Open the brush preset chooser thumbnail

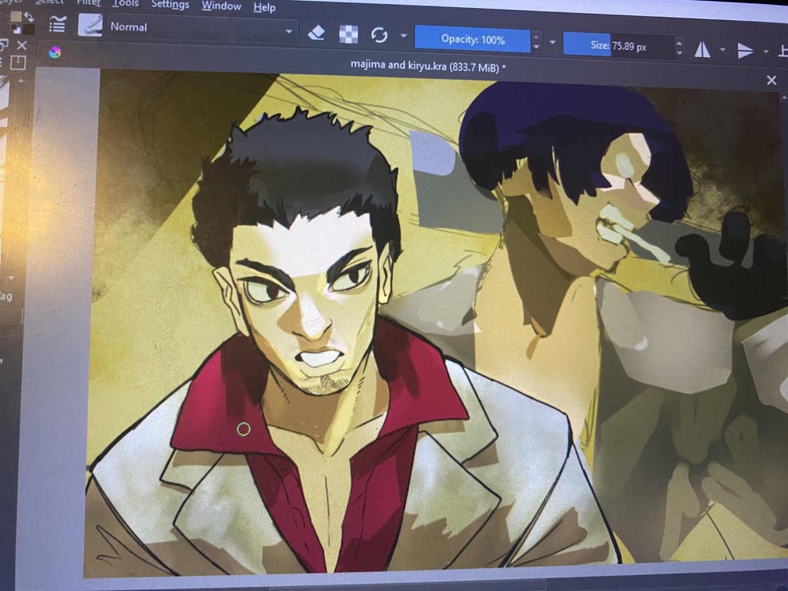(x=89, y=25)
